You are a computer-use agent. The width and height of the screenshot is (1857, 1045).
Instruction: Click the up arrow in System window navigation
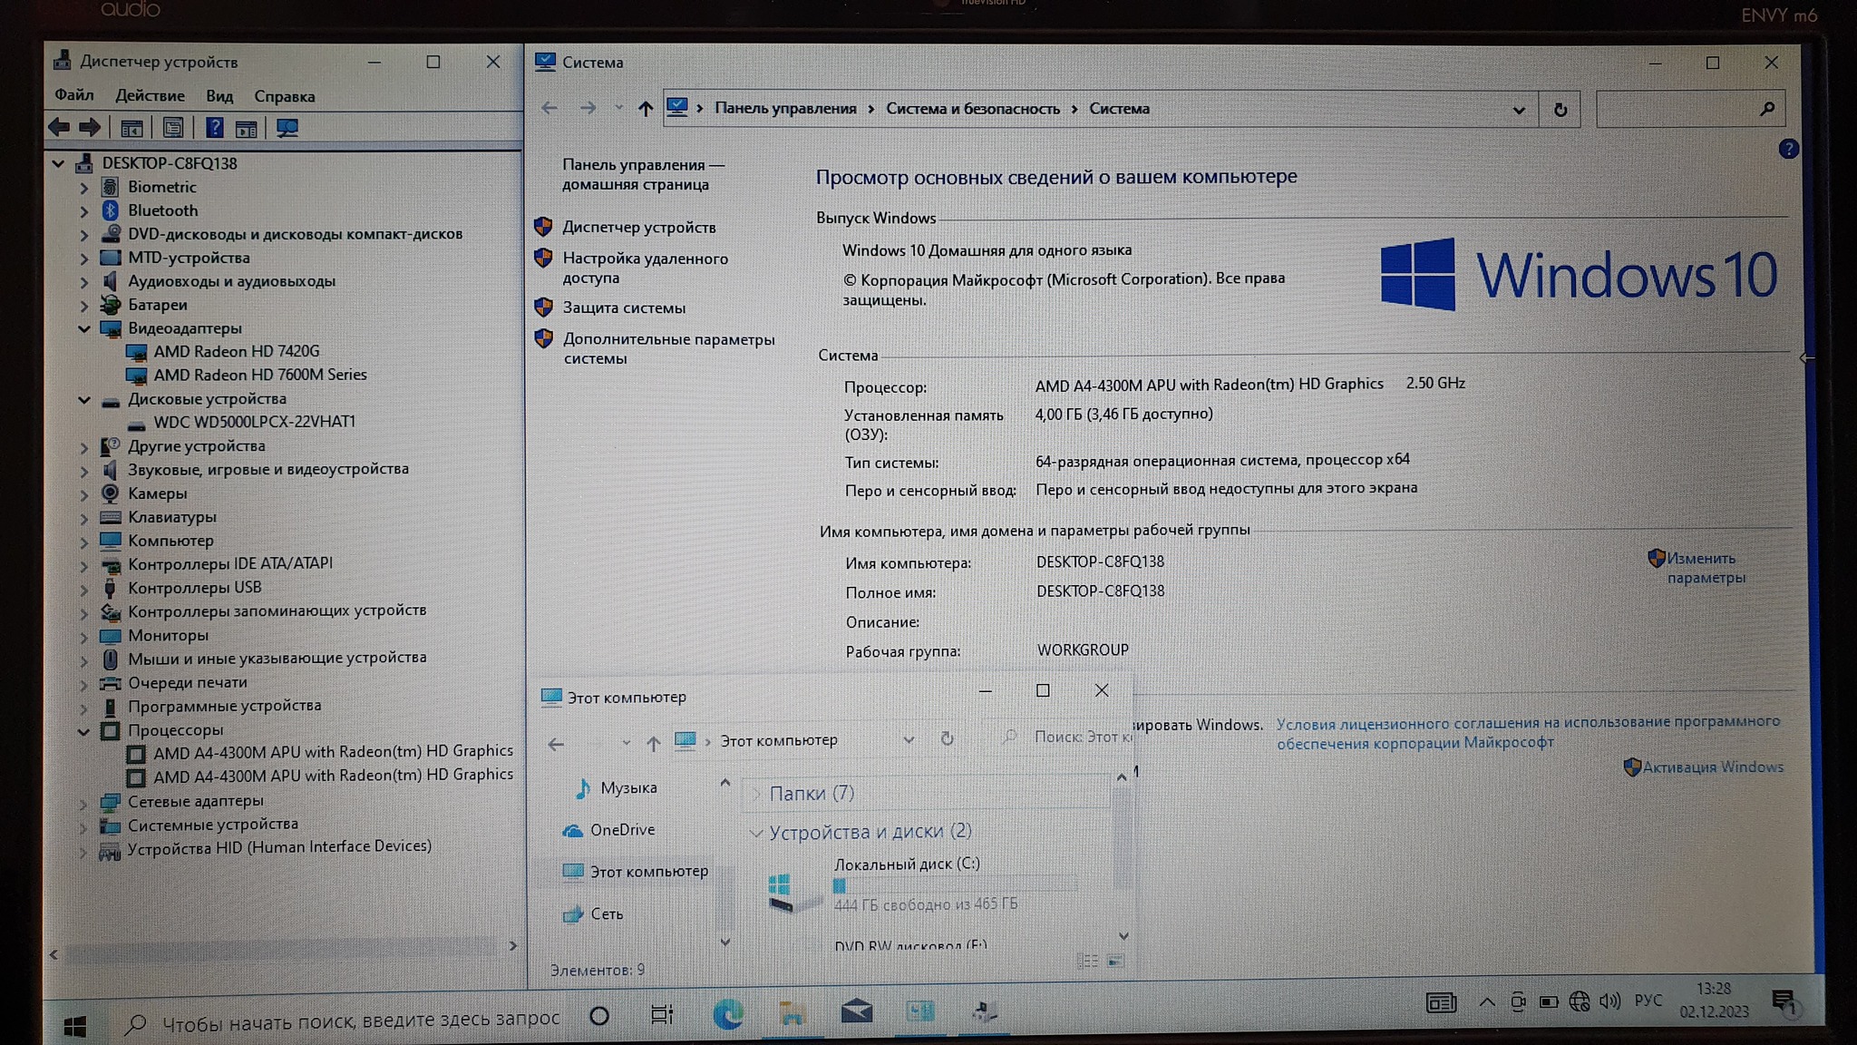coord(645,109)
